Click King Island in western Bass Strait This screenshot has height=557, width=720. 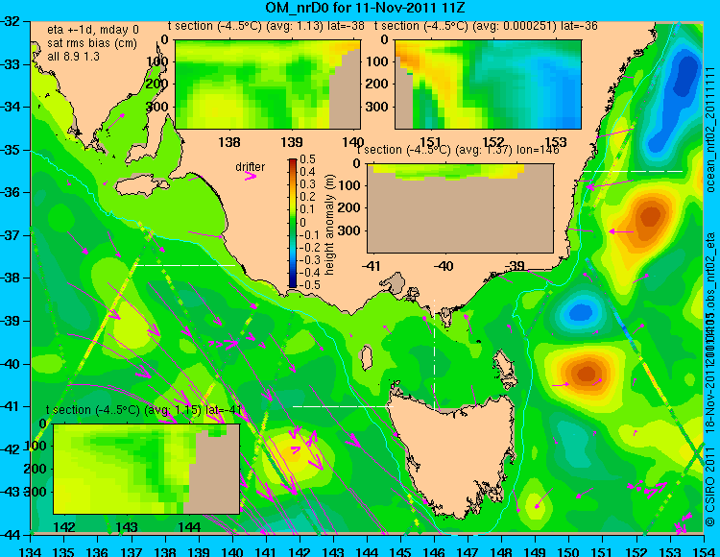tap(367, 358)
